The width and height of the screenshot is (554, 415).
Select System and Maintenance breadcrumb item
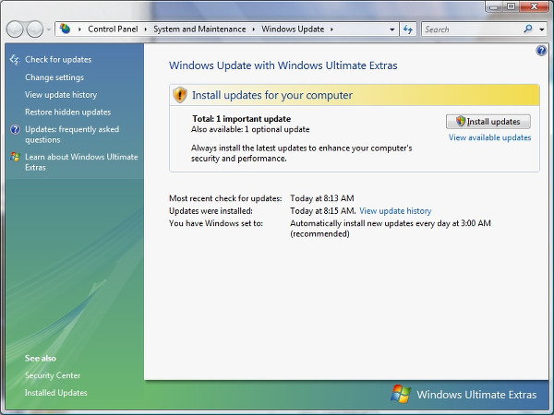coord(199,30)
